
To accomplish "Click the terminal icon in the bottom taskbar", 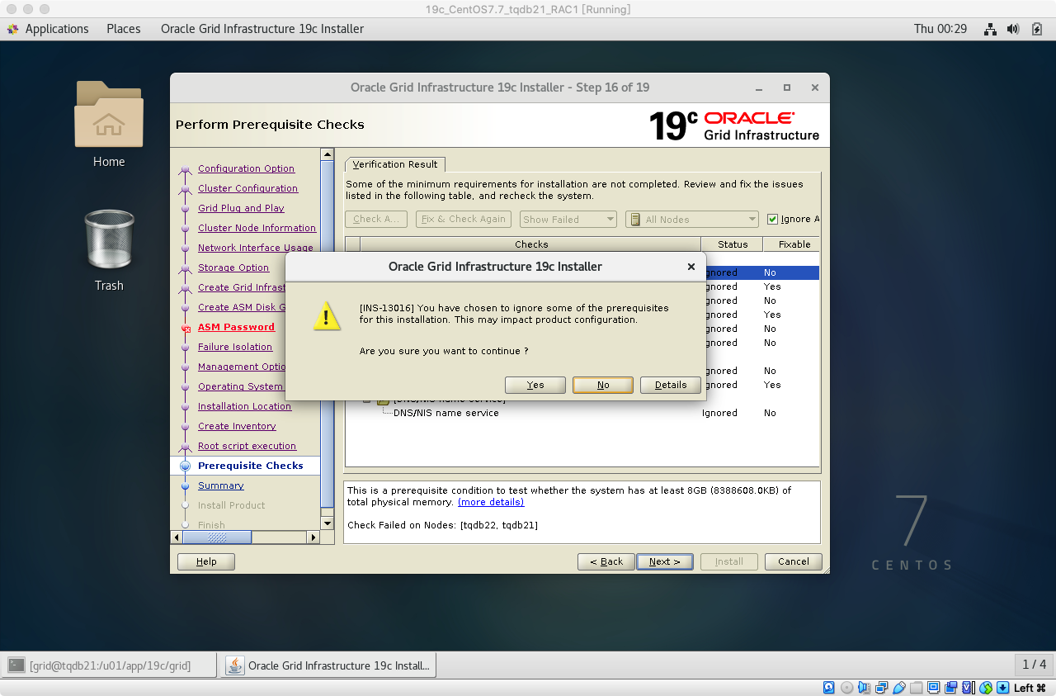I will [x=16, y=665].
